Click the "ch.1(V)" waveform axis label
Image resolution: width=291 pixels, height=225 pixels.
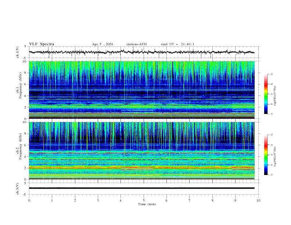point(18,52)
